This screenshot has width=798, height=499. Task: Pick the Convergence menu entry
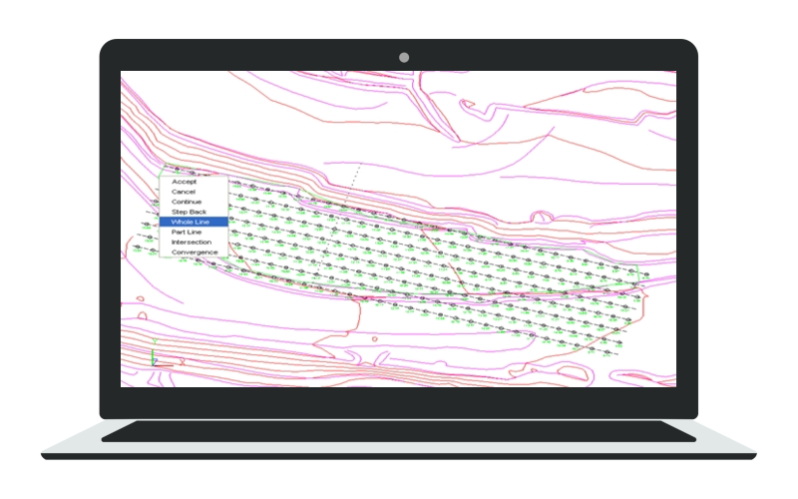point(194,252)
